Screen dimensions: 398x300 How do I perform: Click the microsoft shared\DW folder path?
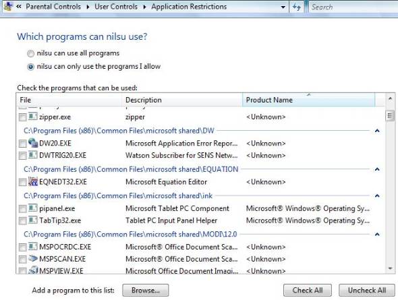tap(119, 131)
